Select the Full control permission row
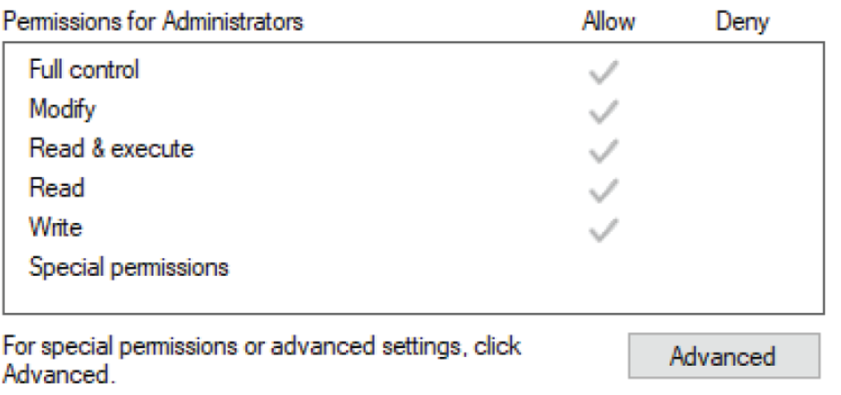Viewport: 841px width, 395px height. [413, 70]
